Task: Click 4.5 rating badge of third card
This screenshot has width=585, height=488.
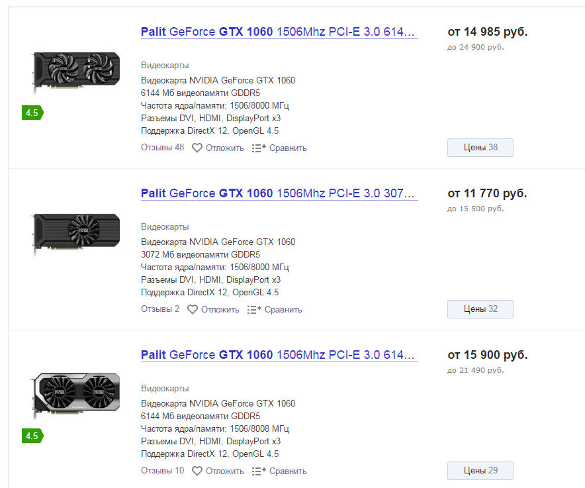Action: coord(32,436)
